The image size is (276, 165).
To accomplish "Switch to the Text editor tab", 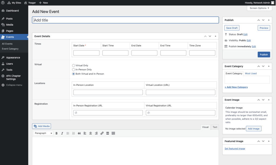I will click(215, 127).
